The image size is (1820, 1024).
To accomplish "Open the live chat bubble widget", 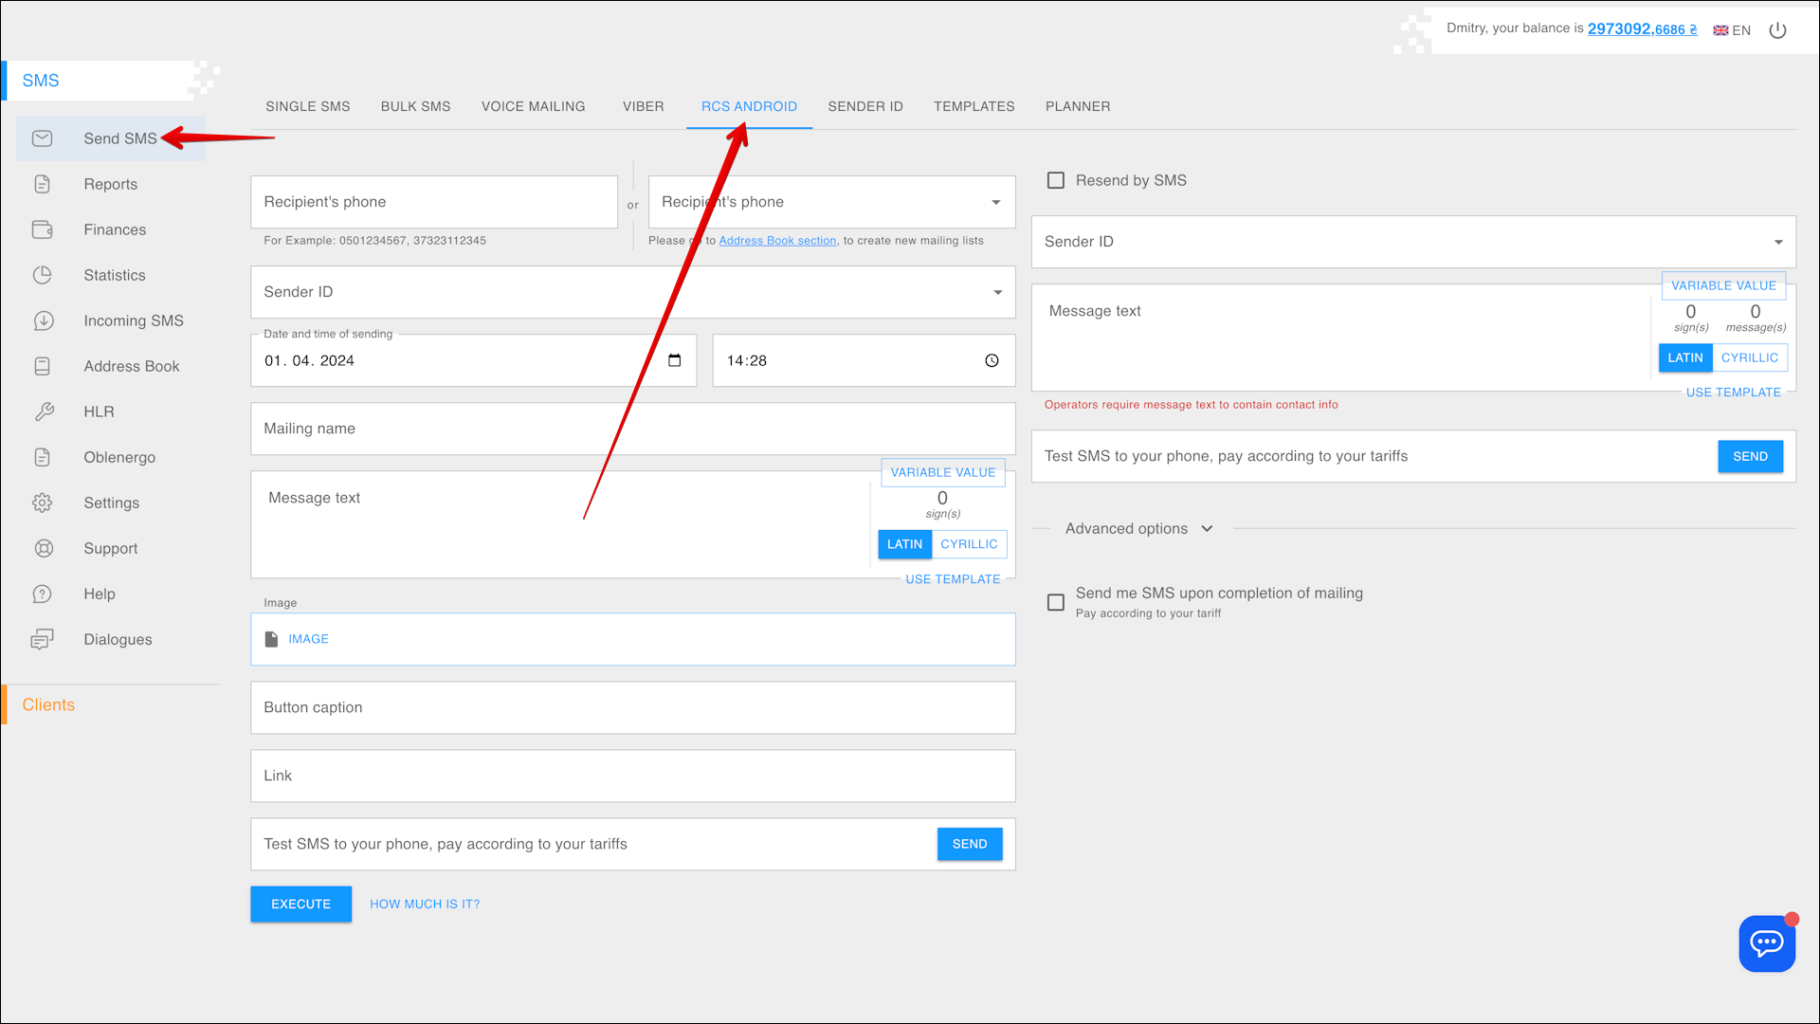I will pyautogui.click(x=1766, y=943).
